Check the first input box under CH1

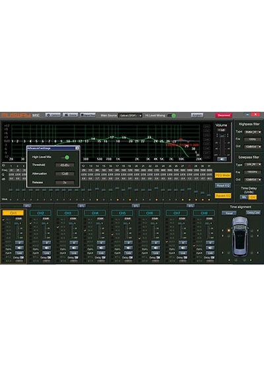pyautogui.click(x=3, y=220)
